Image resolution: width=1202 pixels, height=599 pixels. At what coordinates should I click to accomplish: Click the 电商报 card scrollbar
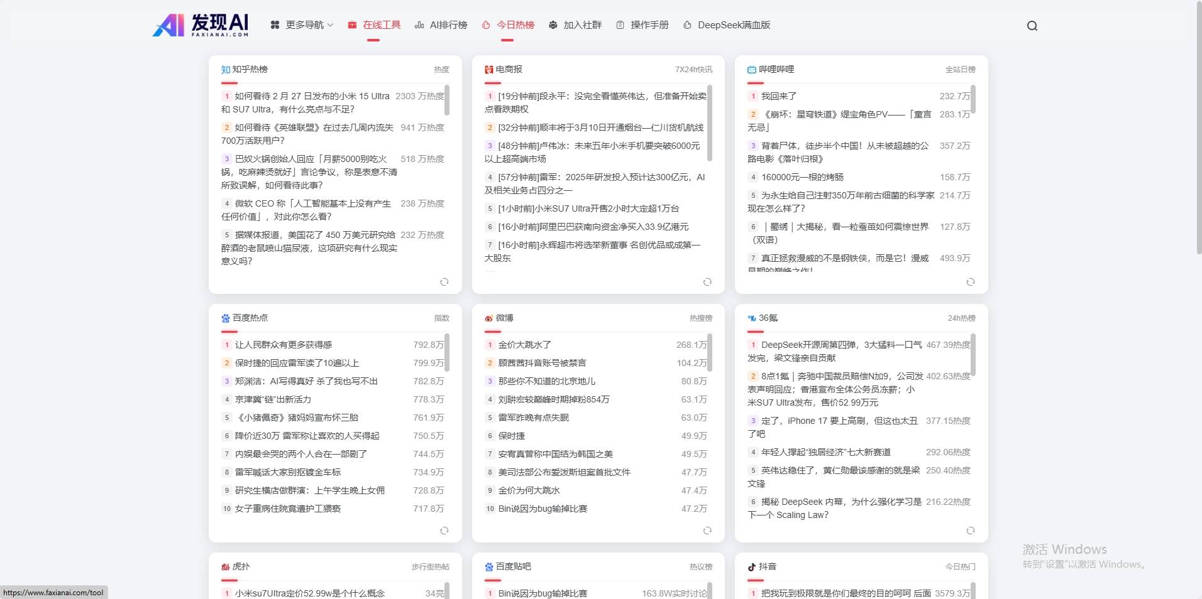[710, 122]
